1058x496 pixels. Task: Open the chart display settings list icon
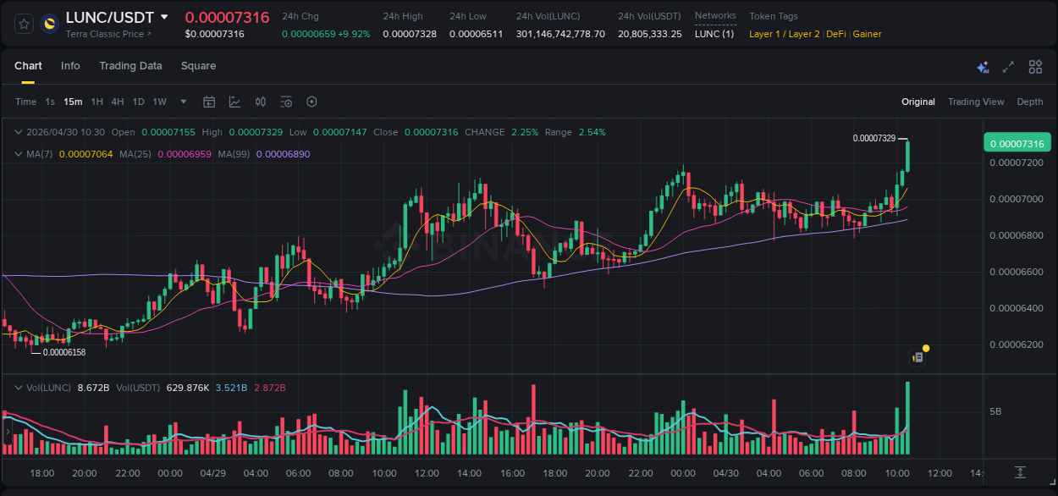point(286,102)
